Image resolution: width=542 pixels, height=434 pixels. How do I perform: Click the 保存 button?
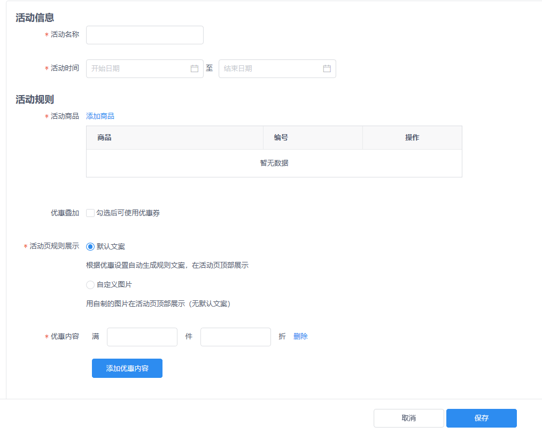click(482, 418)
